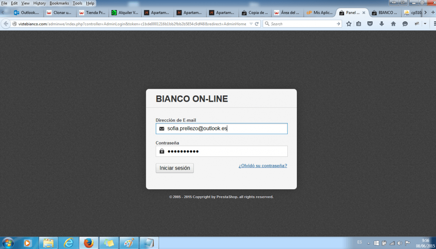Switch to the Clonar u... tab
Image resolution: width=436 pixels, height=249 pixels.
click(59, 13)
